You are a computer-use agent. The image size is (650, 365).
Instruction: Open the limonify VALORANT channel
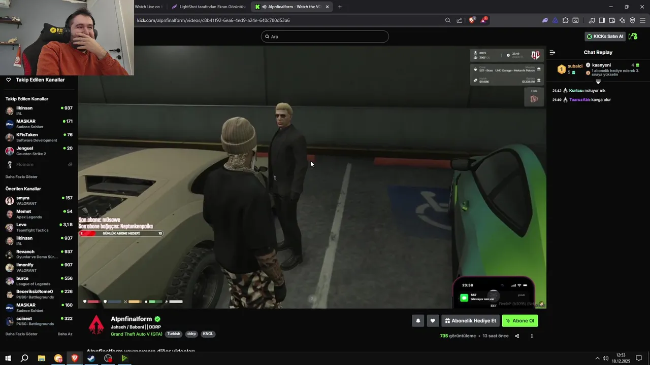click(x=39, y=268)
